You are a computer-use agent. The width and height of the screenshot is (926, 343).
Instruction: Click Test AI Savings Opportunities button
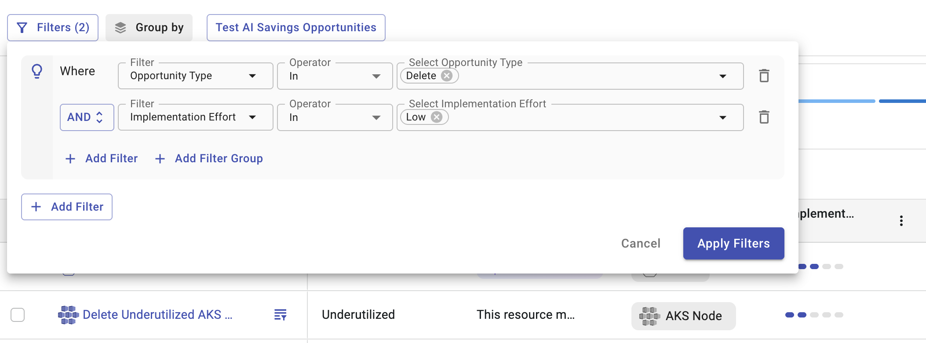point(296,28)
